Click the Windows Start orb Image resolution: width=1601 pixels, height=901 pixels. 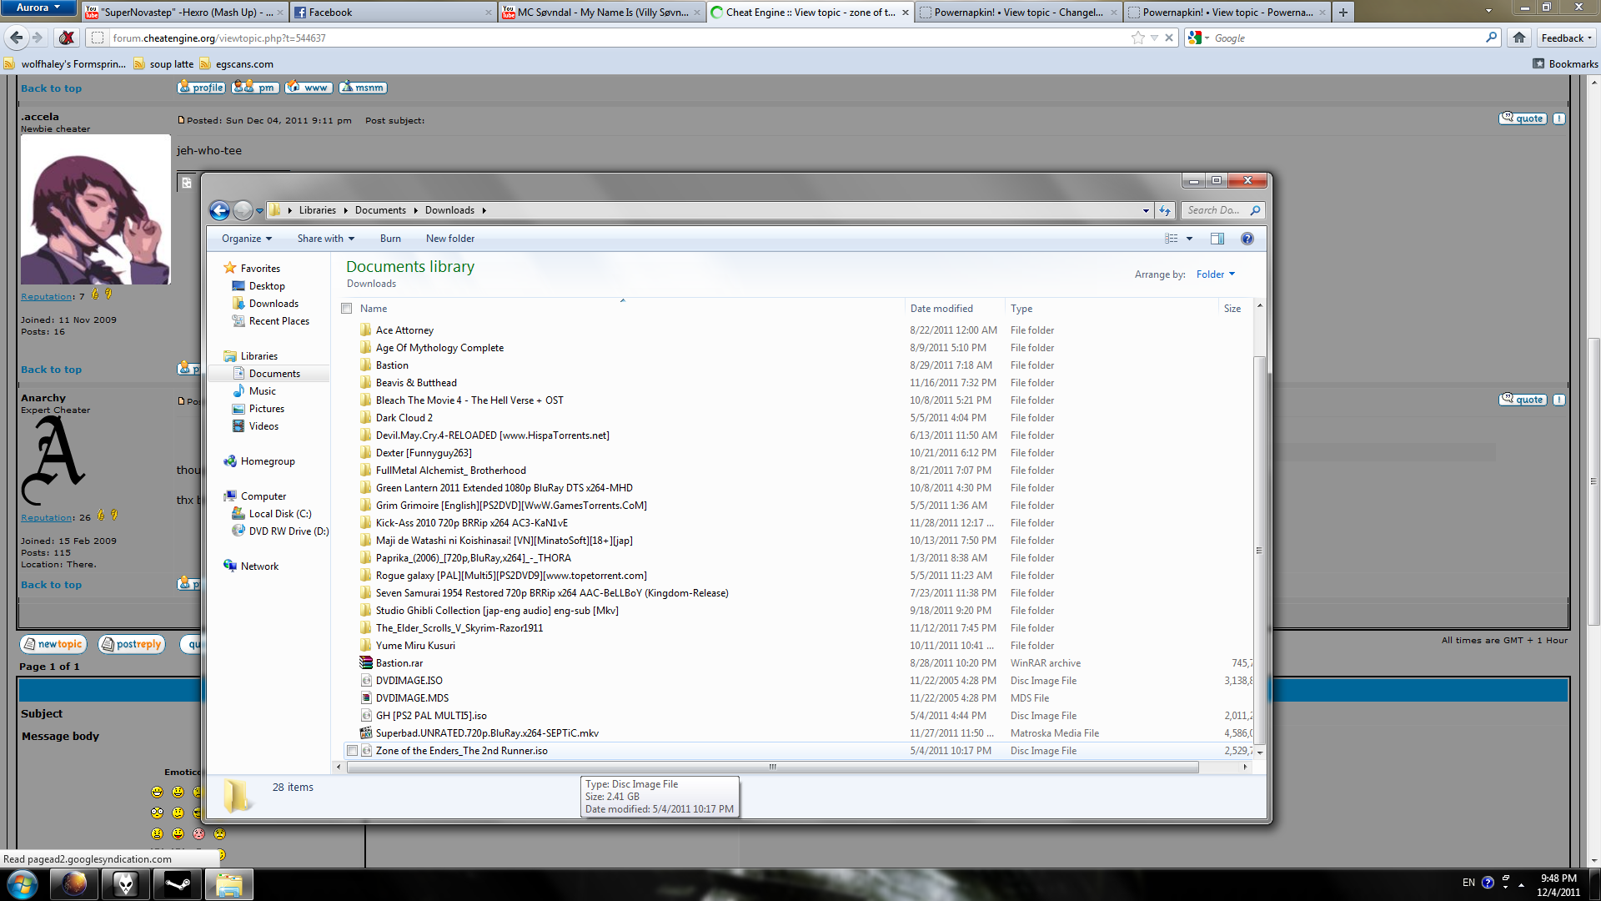click(23, 883)
